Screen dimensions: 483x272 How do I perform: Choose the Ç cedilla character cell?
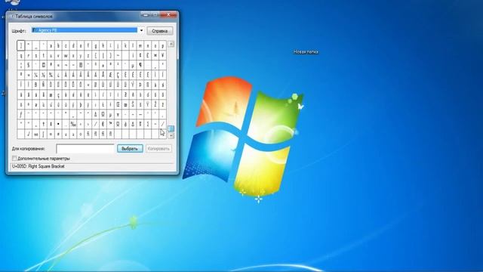pyautogui.click(x=118, y=76)
